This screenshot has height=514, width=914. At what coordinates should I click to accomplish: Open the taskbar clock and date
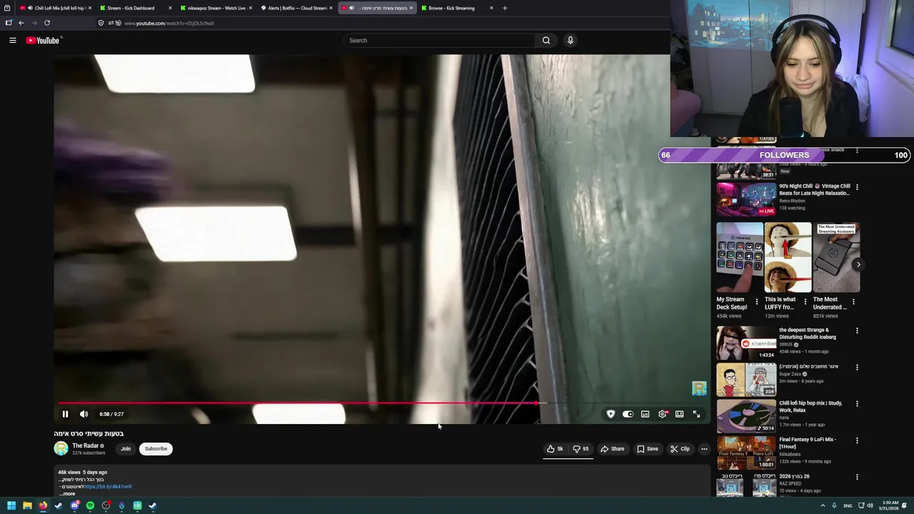[890, 505]
